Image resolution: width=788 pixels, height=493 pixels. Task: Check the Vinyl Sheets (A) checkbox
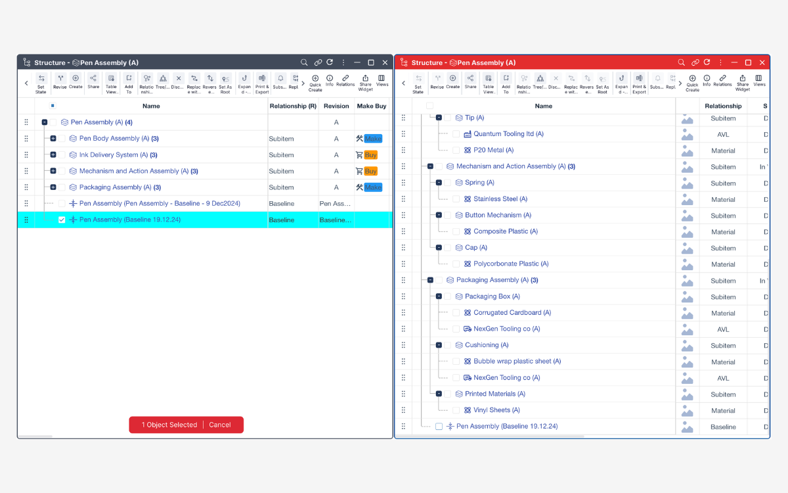point(456,410)
